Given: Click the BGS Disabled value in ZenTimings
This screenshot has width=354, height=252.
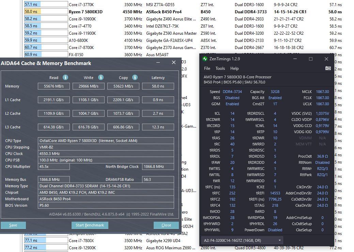Looking at the screenshot, I should 232,98.
